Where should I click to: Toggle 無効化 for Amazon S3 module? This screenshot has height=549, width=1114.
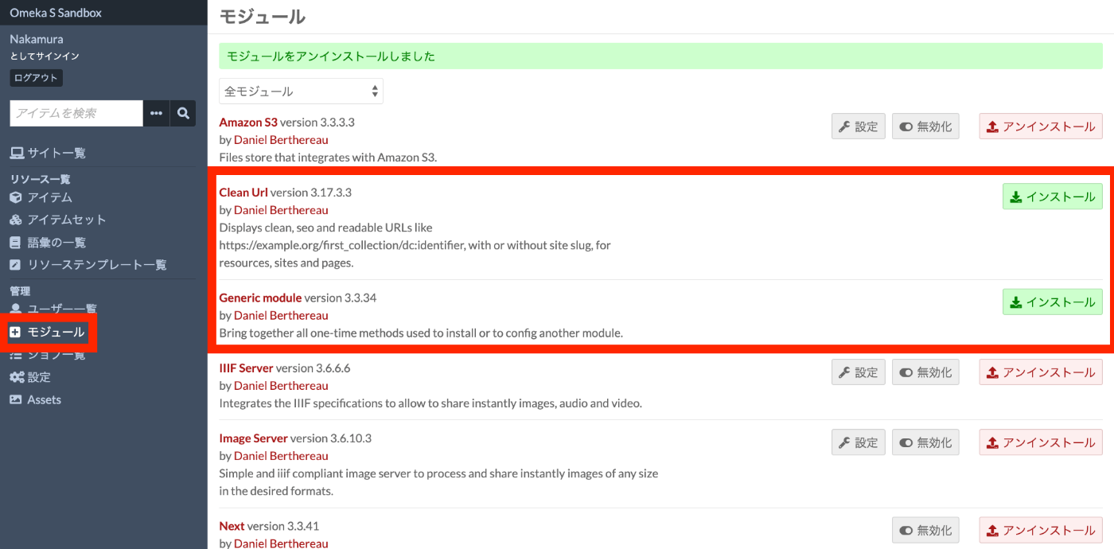pyautogui.click(x=925, y=127)
